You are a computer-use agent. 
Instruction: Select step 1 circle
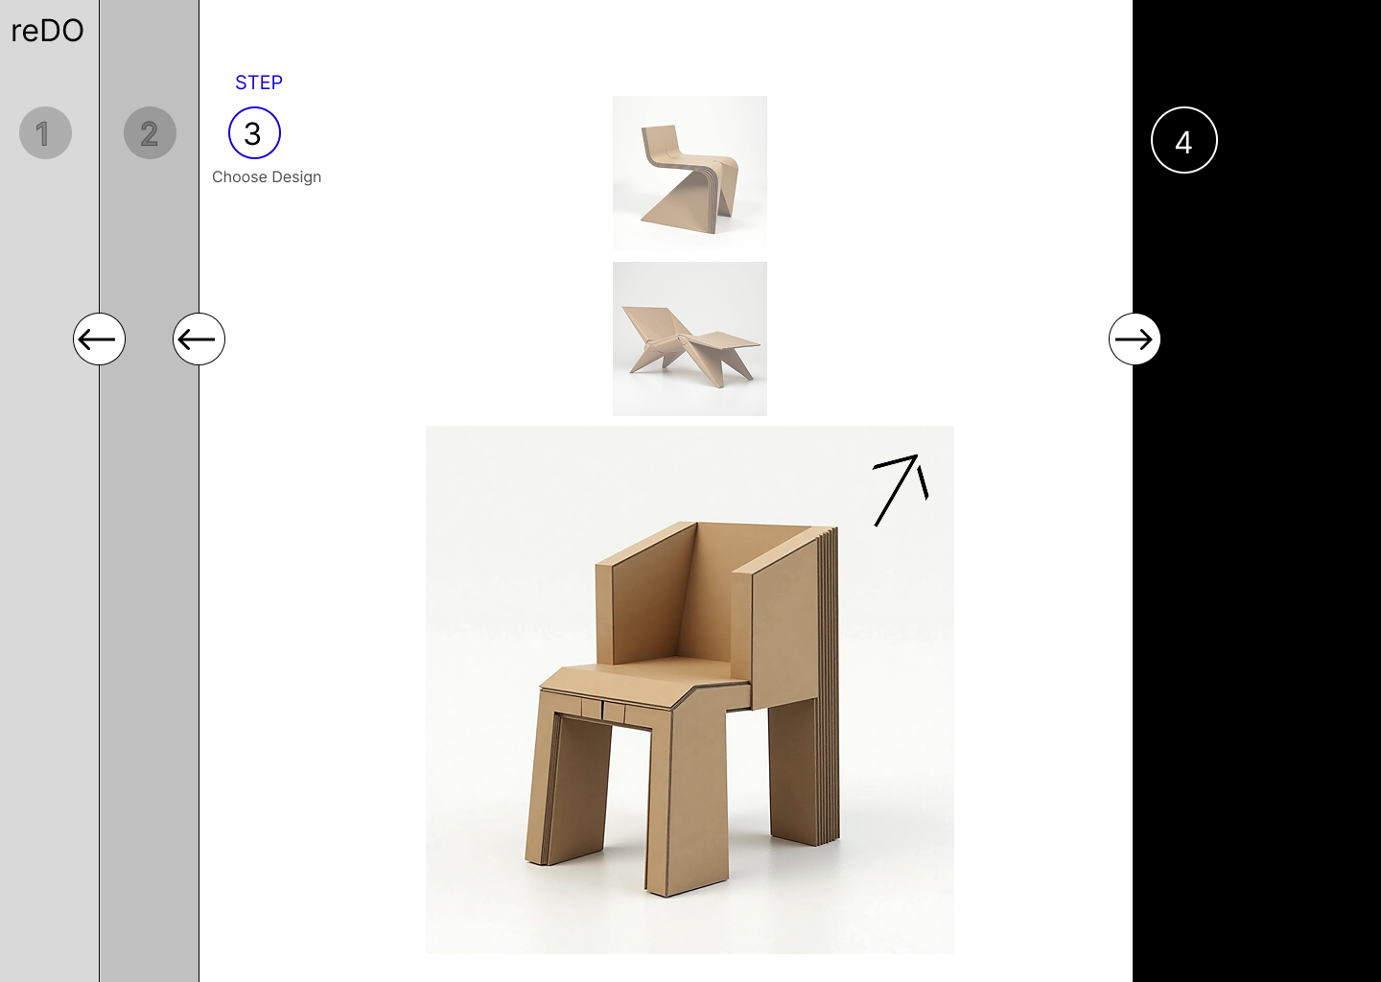pos(45,132)
